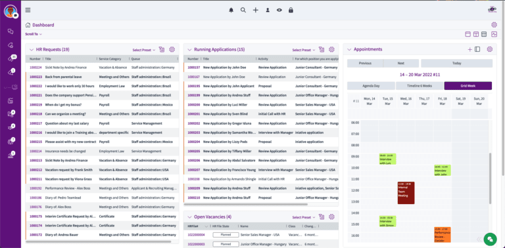Open the user avatar at top left
Image resolution: width=505 pixels, height=248 pixels.
11,11
